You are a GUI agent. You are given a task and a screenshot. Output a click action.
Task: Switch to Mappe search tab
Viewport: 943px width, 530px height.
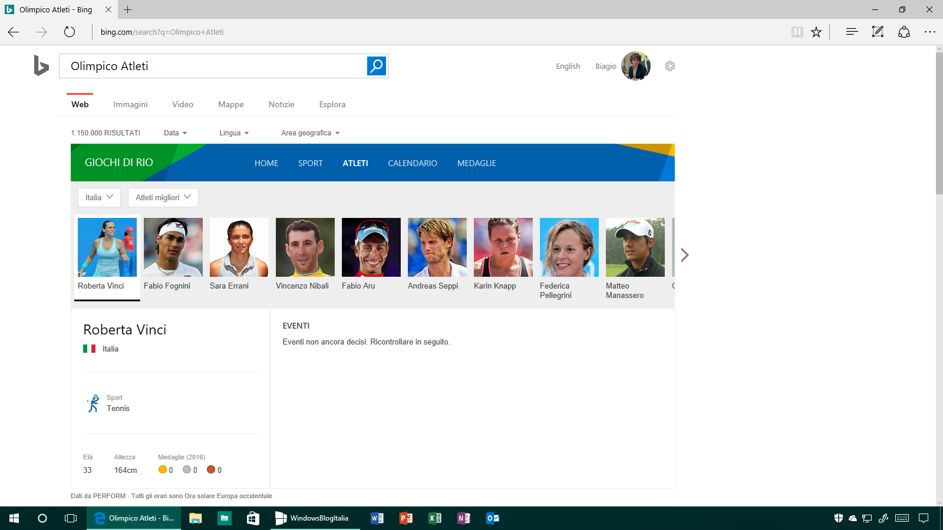(x=231, y=104)
